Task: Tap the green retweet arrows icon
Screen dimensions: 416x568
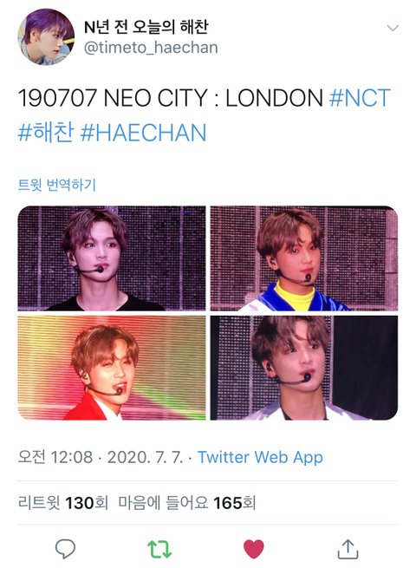Action: tap(159, 549)
